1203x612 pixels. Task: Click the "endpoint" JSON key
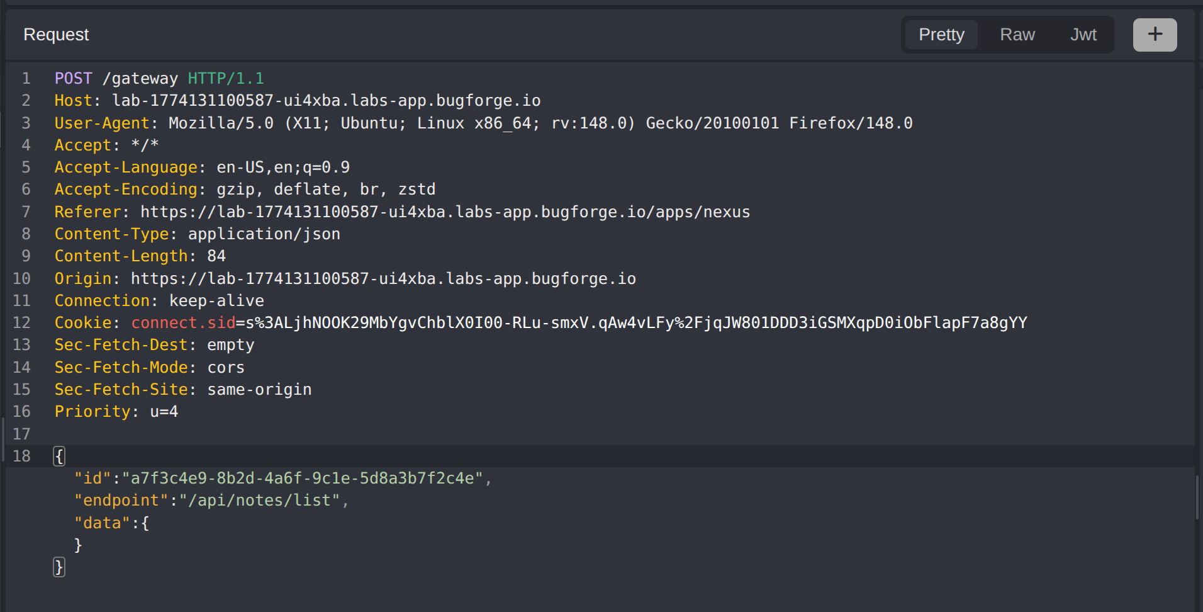coord(121,501)
